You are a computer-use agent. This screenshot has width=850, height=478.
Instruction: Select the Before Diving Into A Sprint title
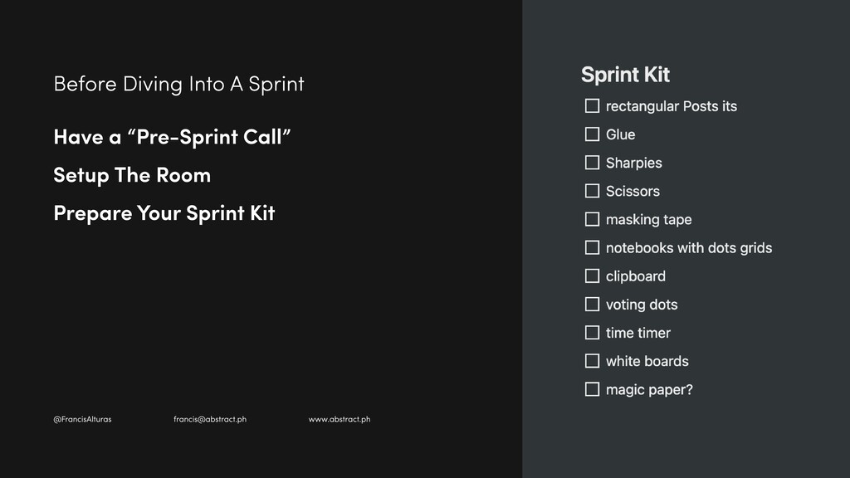[179, 84]
